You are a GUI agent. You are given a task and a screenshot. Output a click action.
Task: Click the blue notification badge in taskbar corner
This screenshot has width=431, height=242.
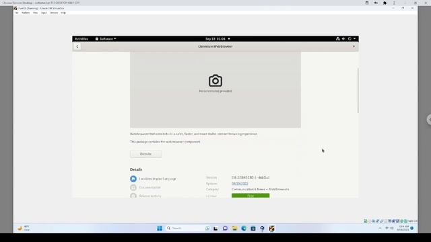click(411, 229)
